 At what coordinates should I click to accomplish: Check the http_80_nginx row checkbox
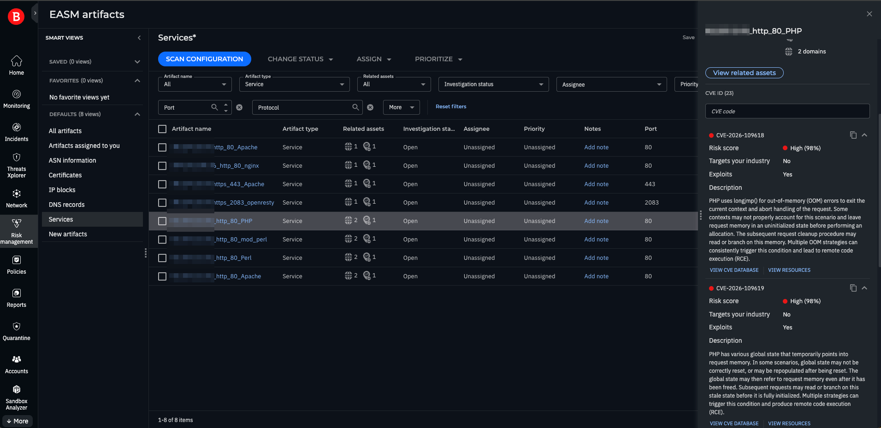tap(162, 166)
